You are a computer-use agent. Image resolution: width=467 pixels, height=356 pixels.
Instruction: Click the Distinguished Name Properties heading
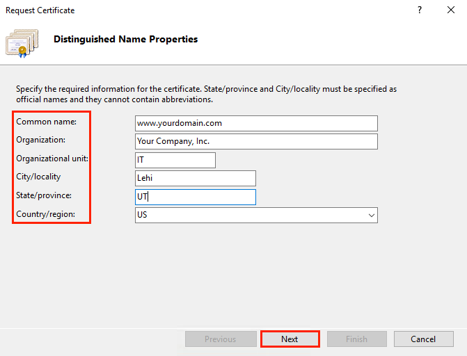[125, 40]
